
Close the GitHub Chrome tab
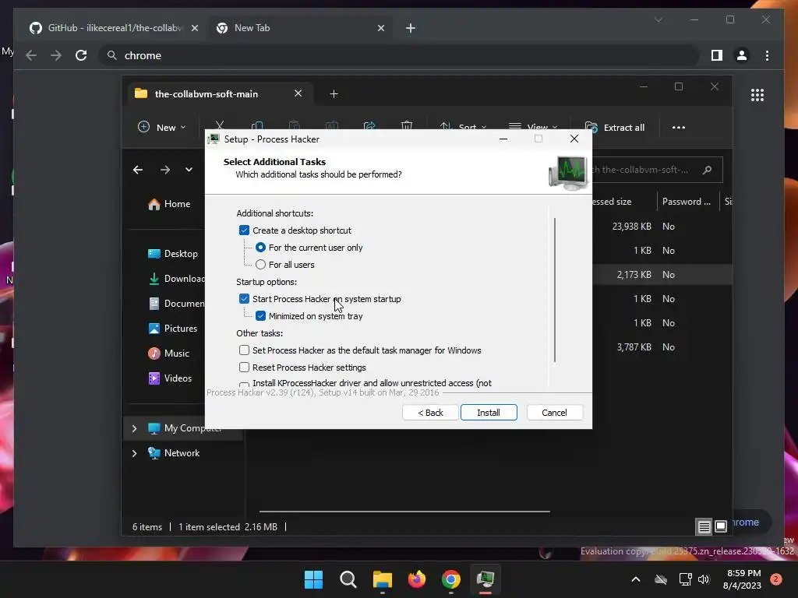pyautogui.click(x=194, y=28)
